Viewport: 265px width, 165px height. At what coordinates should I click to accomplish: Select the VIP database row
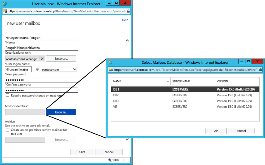click(x=185, y=107)
